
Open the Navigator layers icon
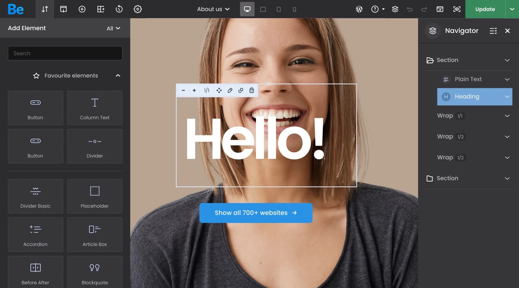click(x=395, y=9)
